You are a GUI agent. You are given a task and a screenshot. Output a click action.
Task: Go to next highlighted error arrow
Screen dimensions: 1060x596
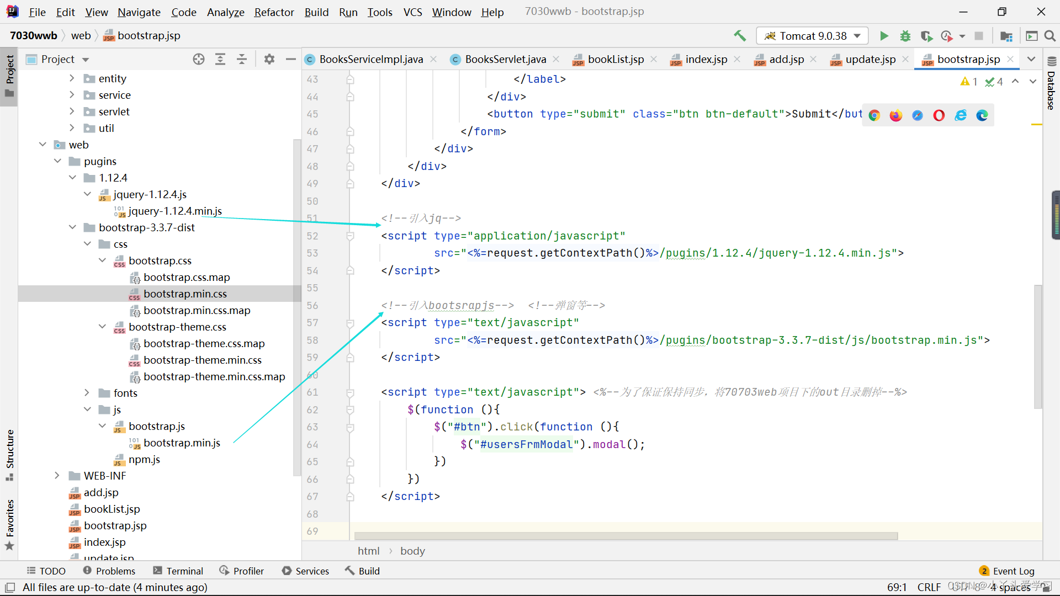[x=1032, y=81]
